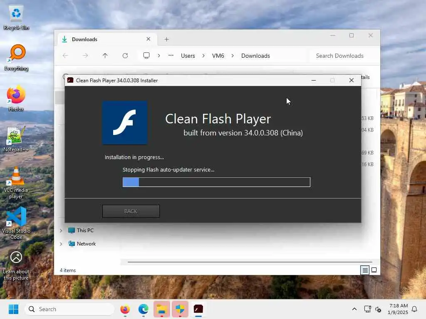Select VM6 in the address breadcrumb
Viewport: 426px width, 319px height.
(218, 56)
